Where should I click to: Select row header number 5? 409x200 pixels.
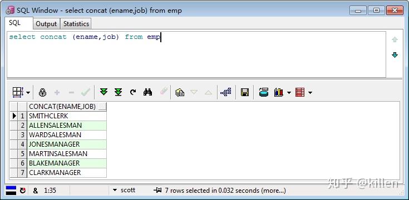pyautogui.click(x=22, y=154)
